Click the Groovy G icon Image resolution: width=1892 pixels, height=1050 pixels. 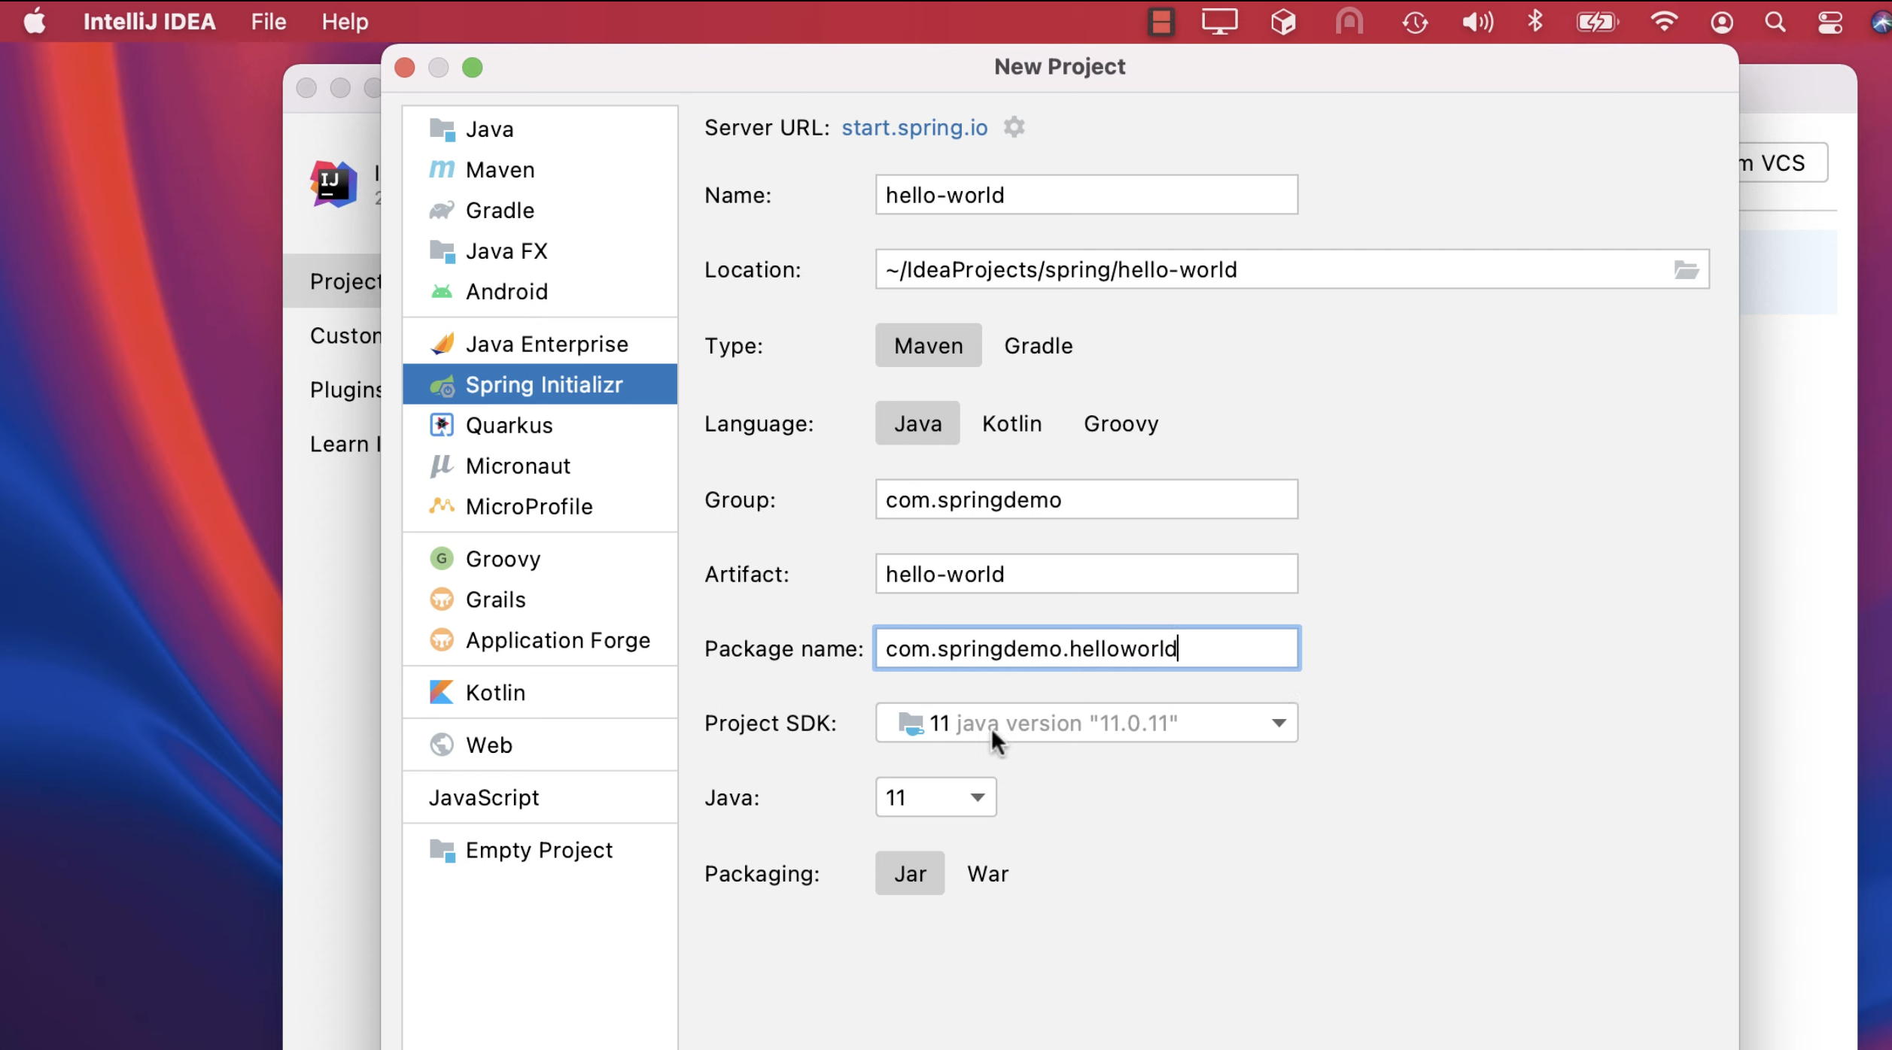click(442, 559)
